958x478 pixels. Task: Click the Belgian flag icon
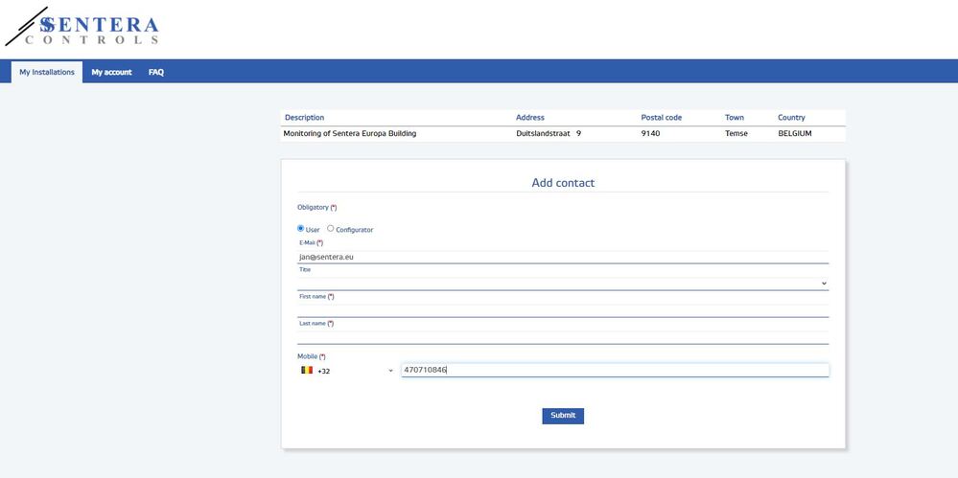[x=307, y=370]
